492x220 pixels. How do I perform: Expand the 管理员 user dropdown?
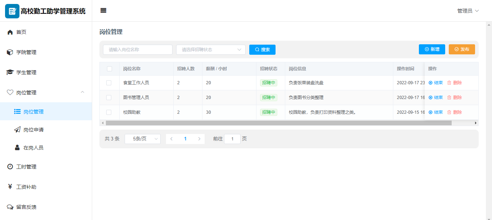click(468, 11)
